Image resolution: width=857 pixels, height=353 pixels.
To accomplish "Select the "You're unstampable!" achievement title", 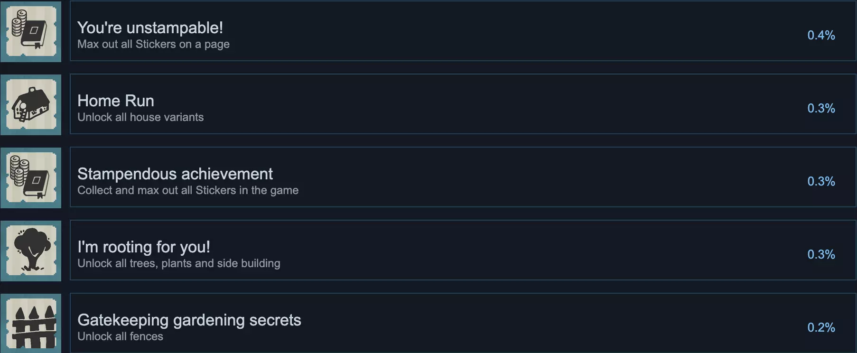I will (x=150, y=28).
